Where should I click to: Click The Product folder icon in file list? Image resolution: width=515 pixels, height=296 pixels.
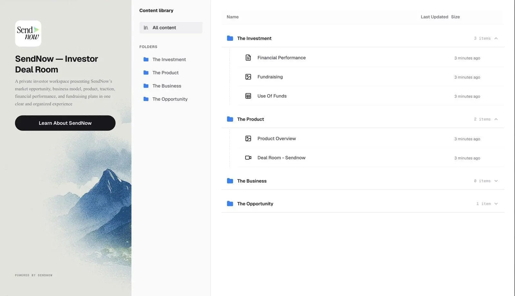230,119
